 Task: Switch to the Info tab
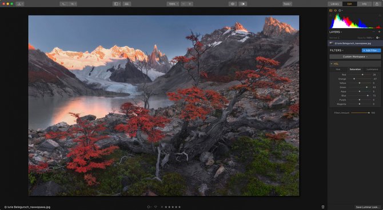click(x=364, y=4)
